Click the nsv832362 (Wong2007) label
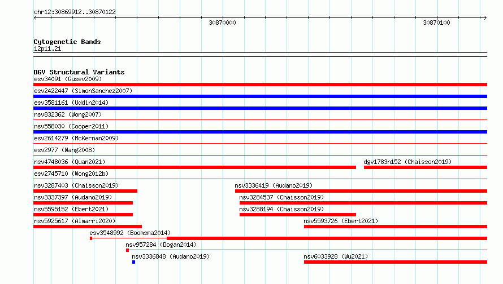The height and width of the screenshot is (284, 503). point(68,114)
